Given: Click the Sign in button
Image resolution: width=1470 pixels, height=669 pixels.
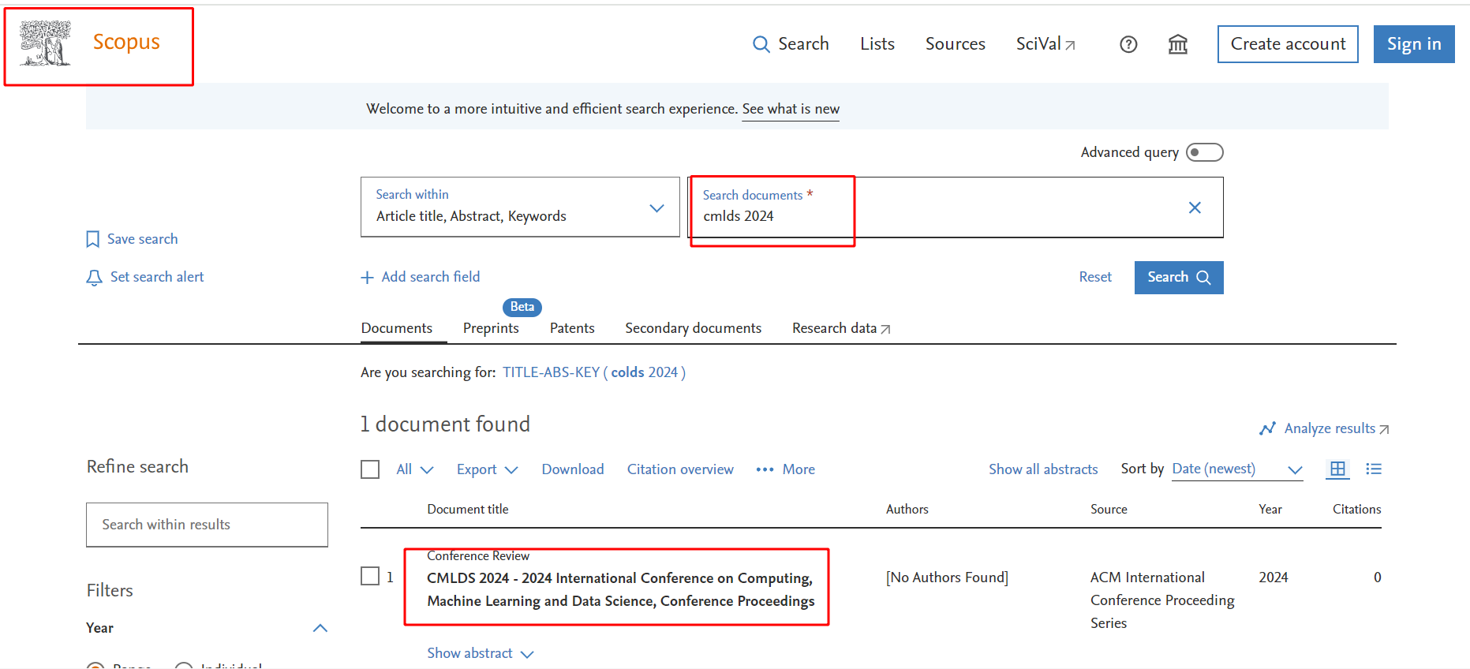Looking at the screenshot, I should [x=1414, y=44].
